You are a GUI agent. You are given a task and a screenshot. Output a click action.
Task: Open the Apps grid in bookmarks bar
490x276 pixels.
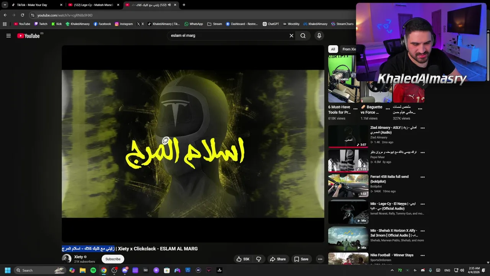pos(5,24)
